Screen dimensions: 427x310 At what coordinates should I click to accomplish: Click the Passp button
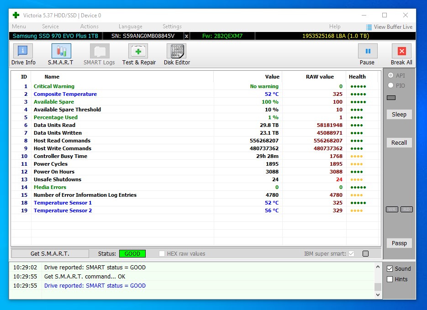click(x=399, y=243)
